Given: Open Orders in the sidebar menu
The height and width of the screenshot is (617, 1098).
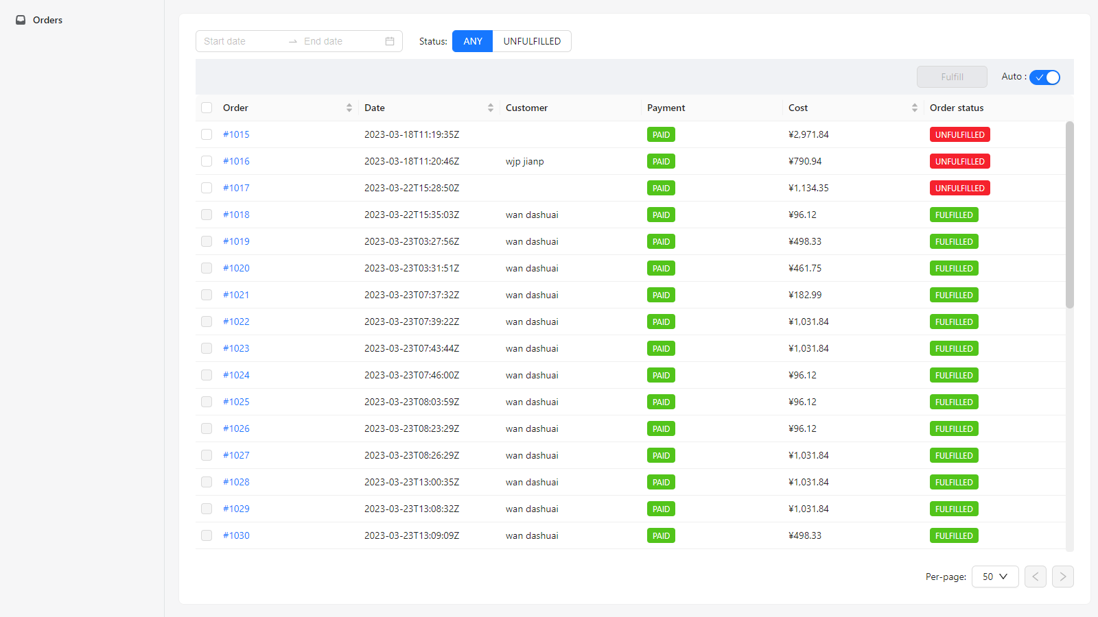Looking at the screenshot, I should (47, 20).
